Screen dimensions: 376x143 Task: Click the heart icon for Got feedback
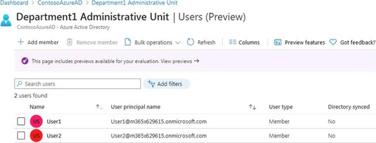point(333,42)
